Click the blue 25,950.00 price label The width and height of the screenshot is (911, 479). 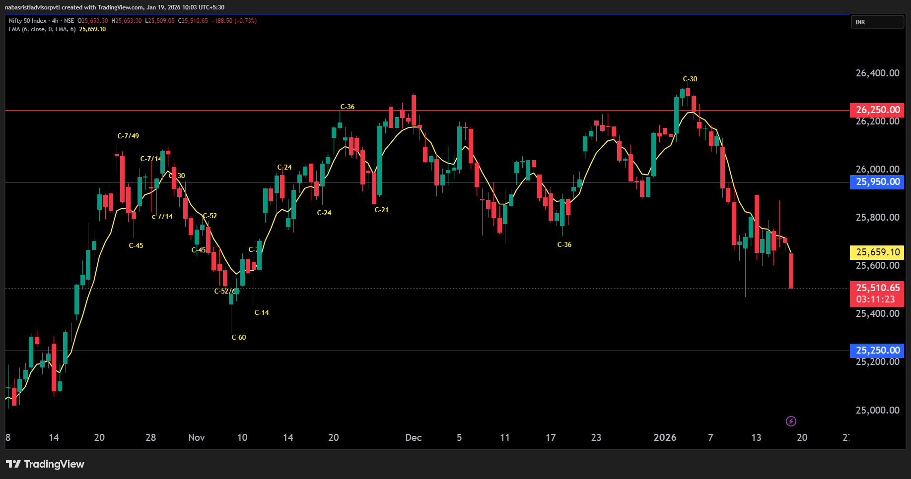[x=877, y=182]
